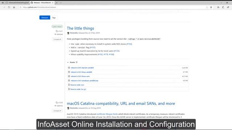This screenshot has width=232, height=130.
Task: Add this page to favorites star
Action: pyautogui.click(x=211, y=7)
